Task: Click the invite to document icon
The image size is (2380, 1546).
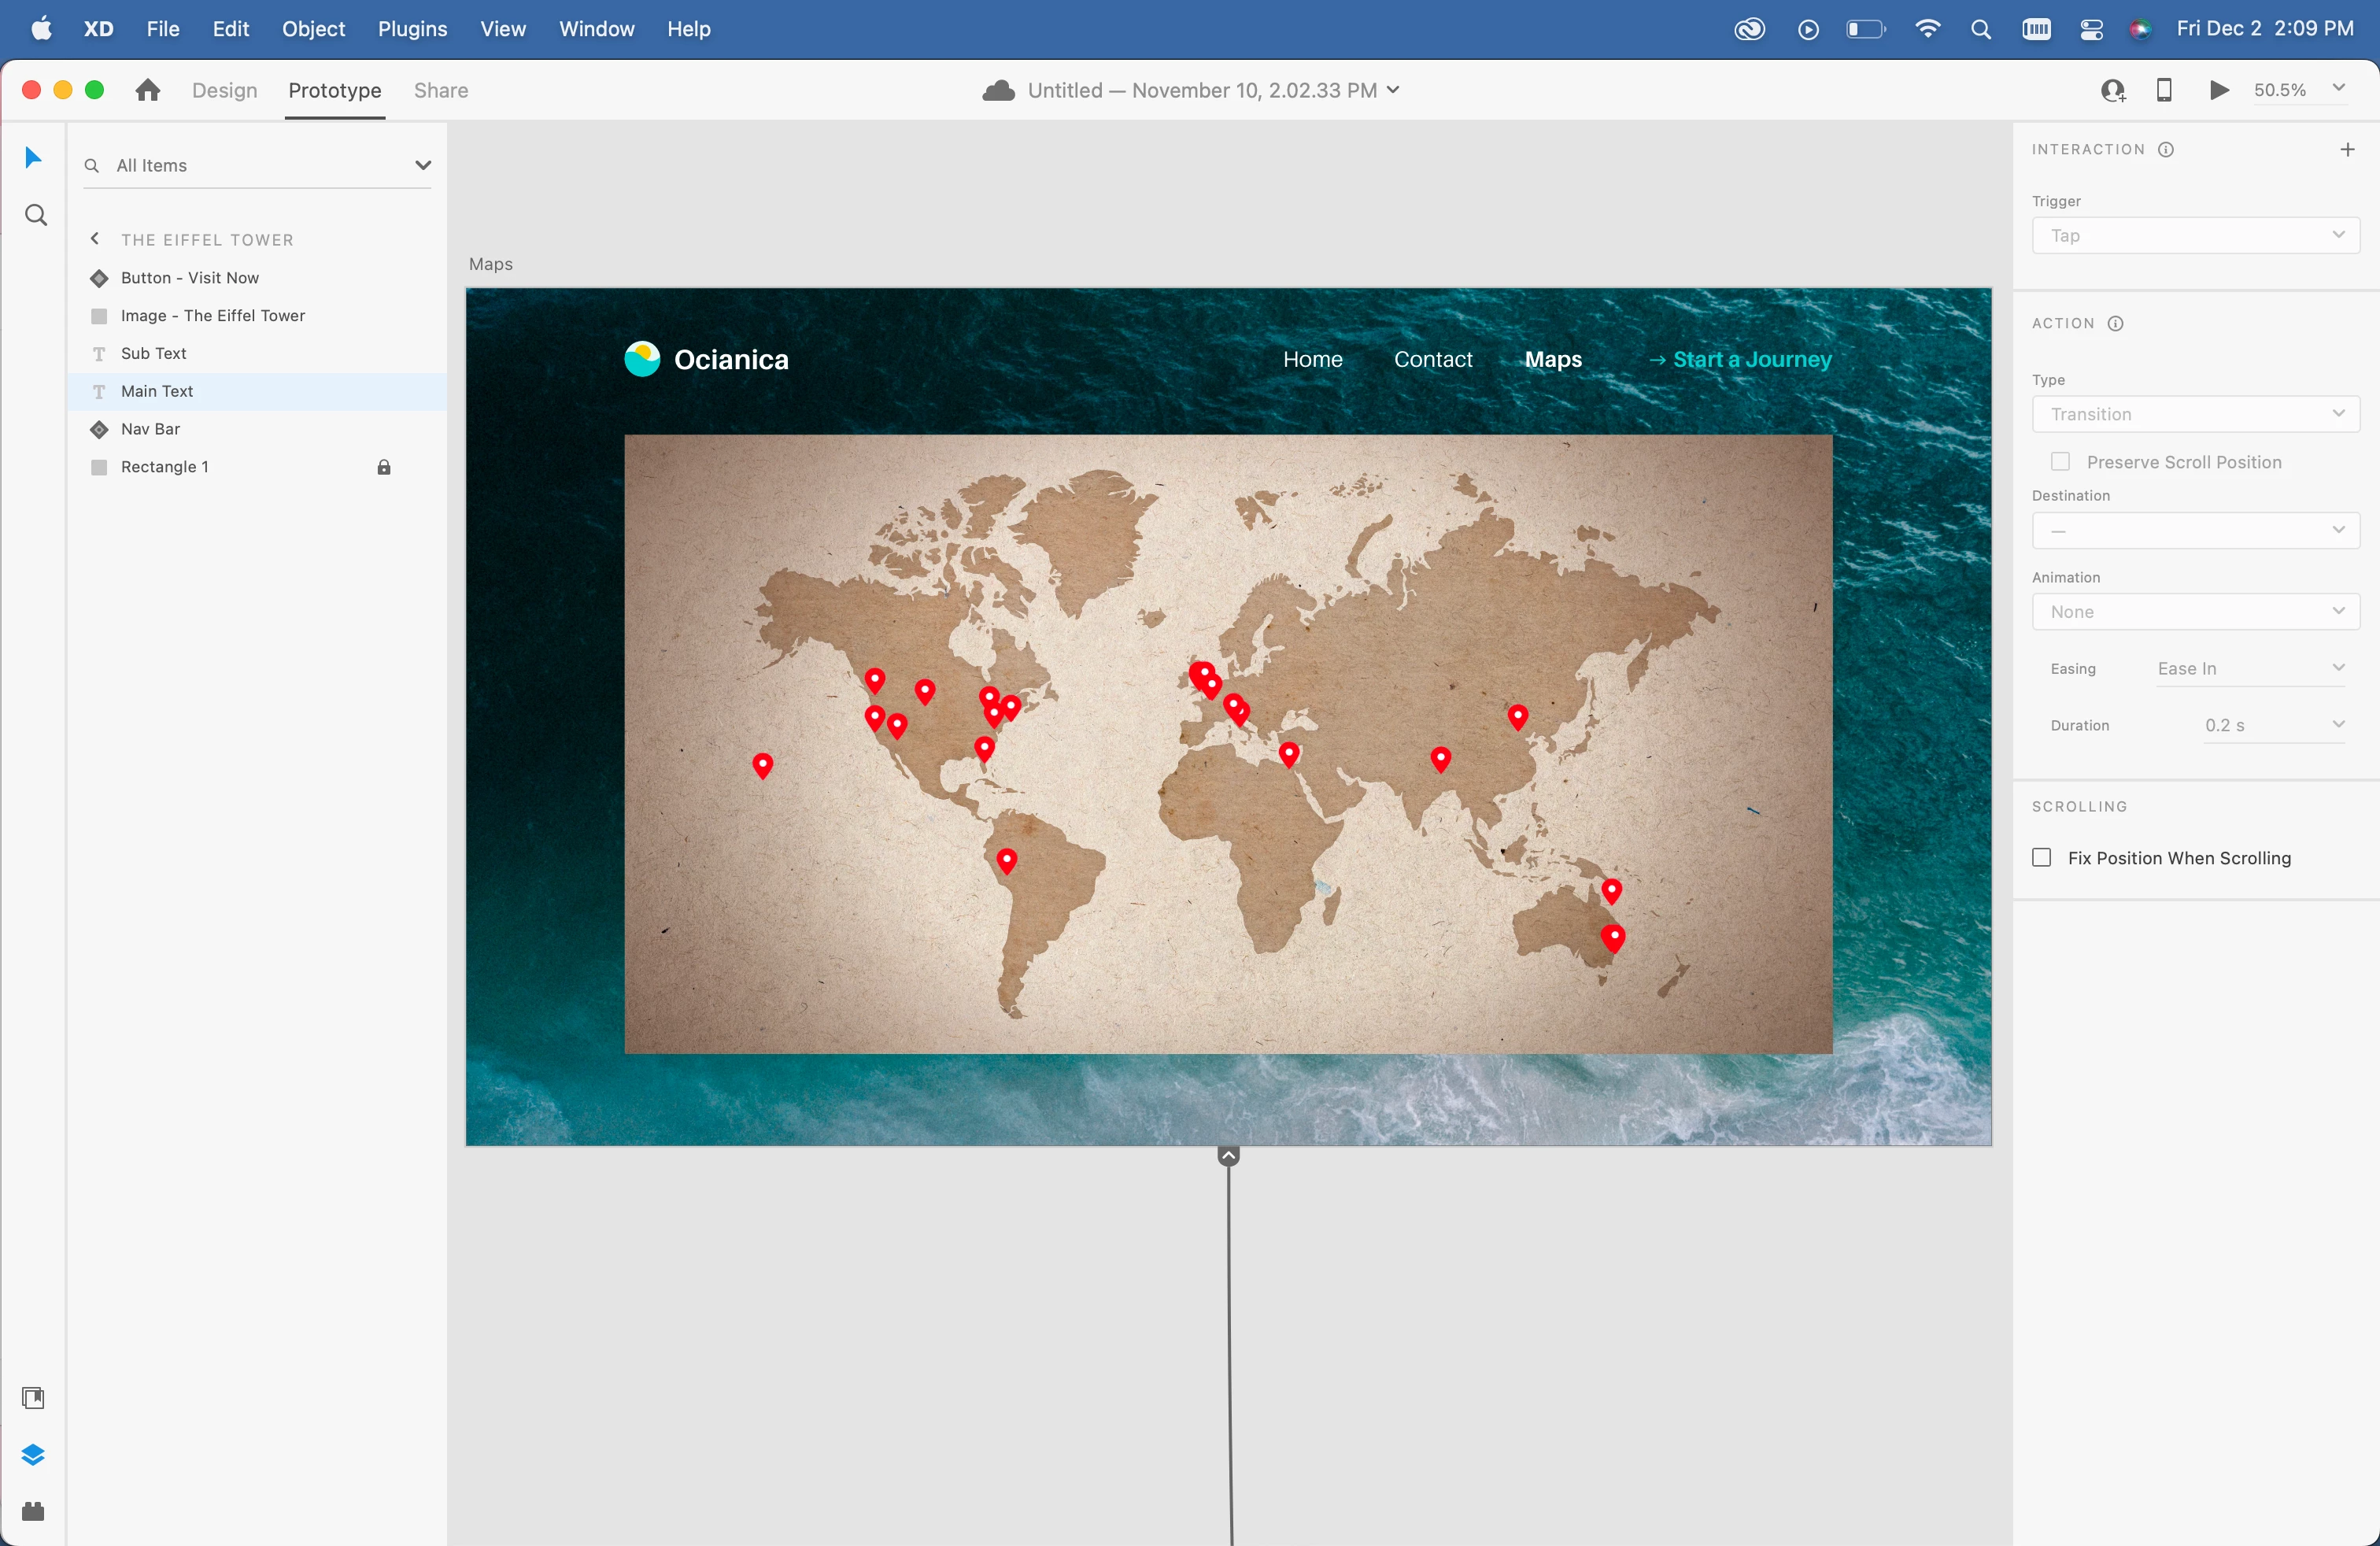Action: 2112,90
